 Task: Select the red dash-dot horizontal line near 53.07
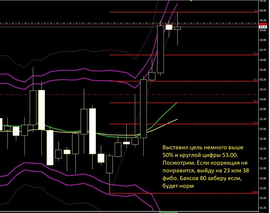coord(129,95)
